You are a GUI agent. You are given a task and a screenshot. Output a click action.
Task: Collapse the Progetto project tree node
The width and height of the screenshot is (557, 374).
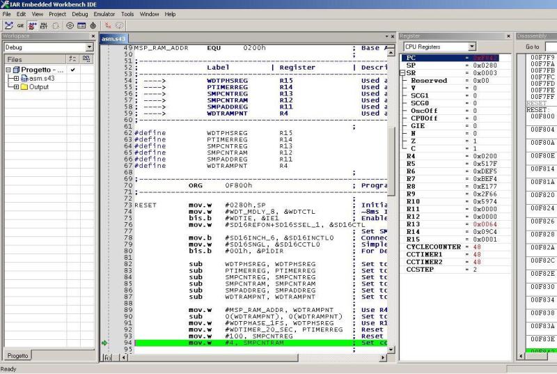click(8, 70)
